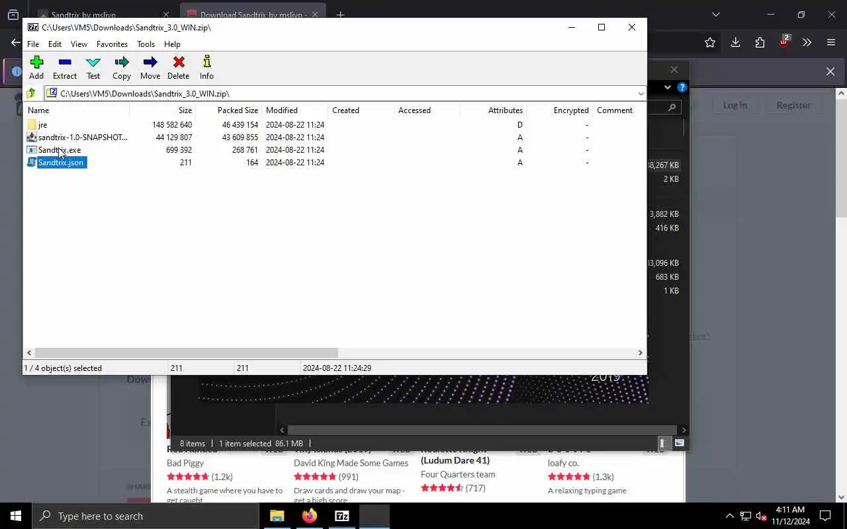
Task: Open File Explorer from the taskbar
Action: coord(277,516)
